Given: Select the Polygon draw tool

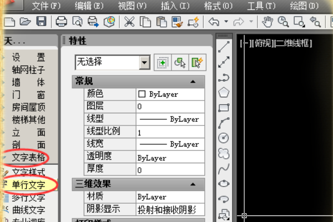Looking at the screenshot, I should pos(224,92).
